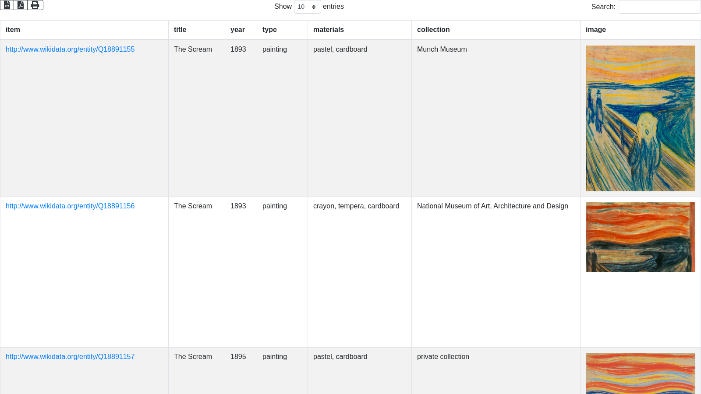The image size is (701, 394).
Task: Open the Q18891155 Wikidata link
Action: (70, 49)
